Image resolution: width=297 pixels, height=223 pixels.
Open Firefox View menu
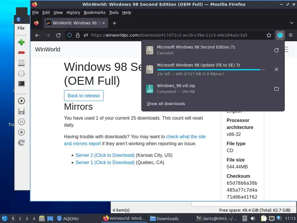point(58,12)
